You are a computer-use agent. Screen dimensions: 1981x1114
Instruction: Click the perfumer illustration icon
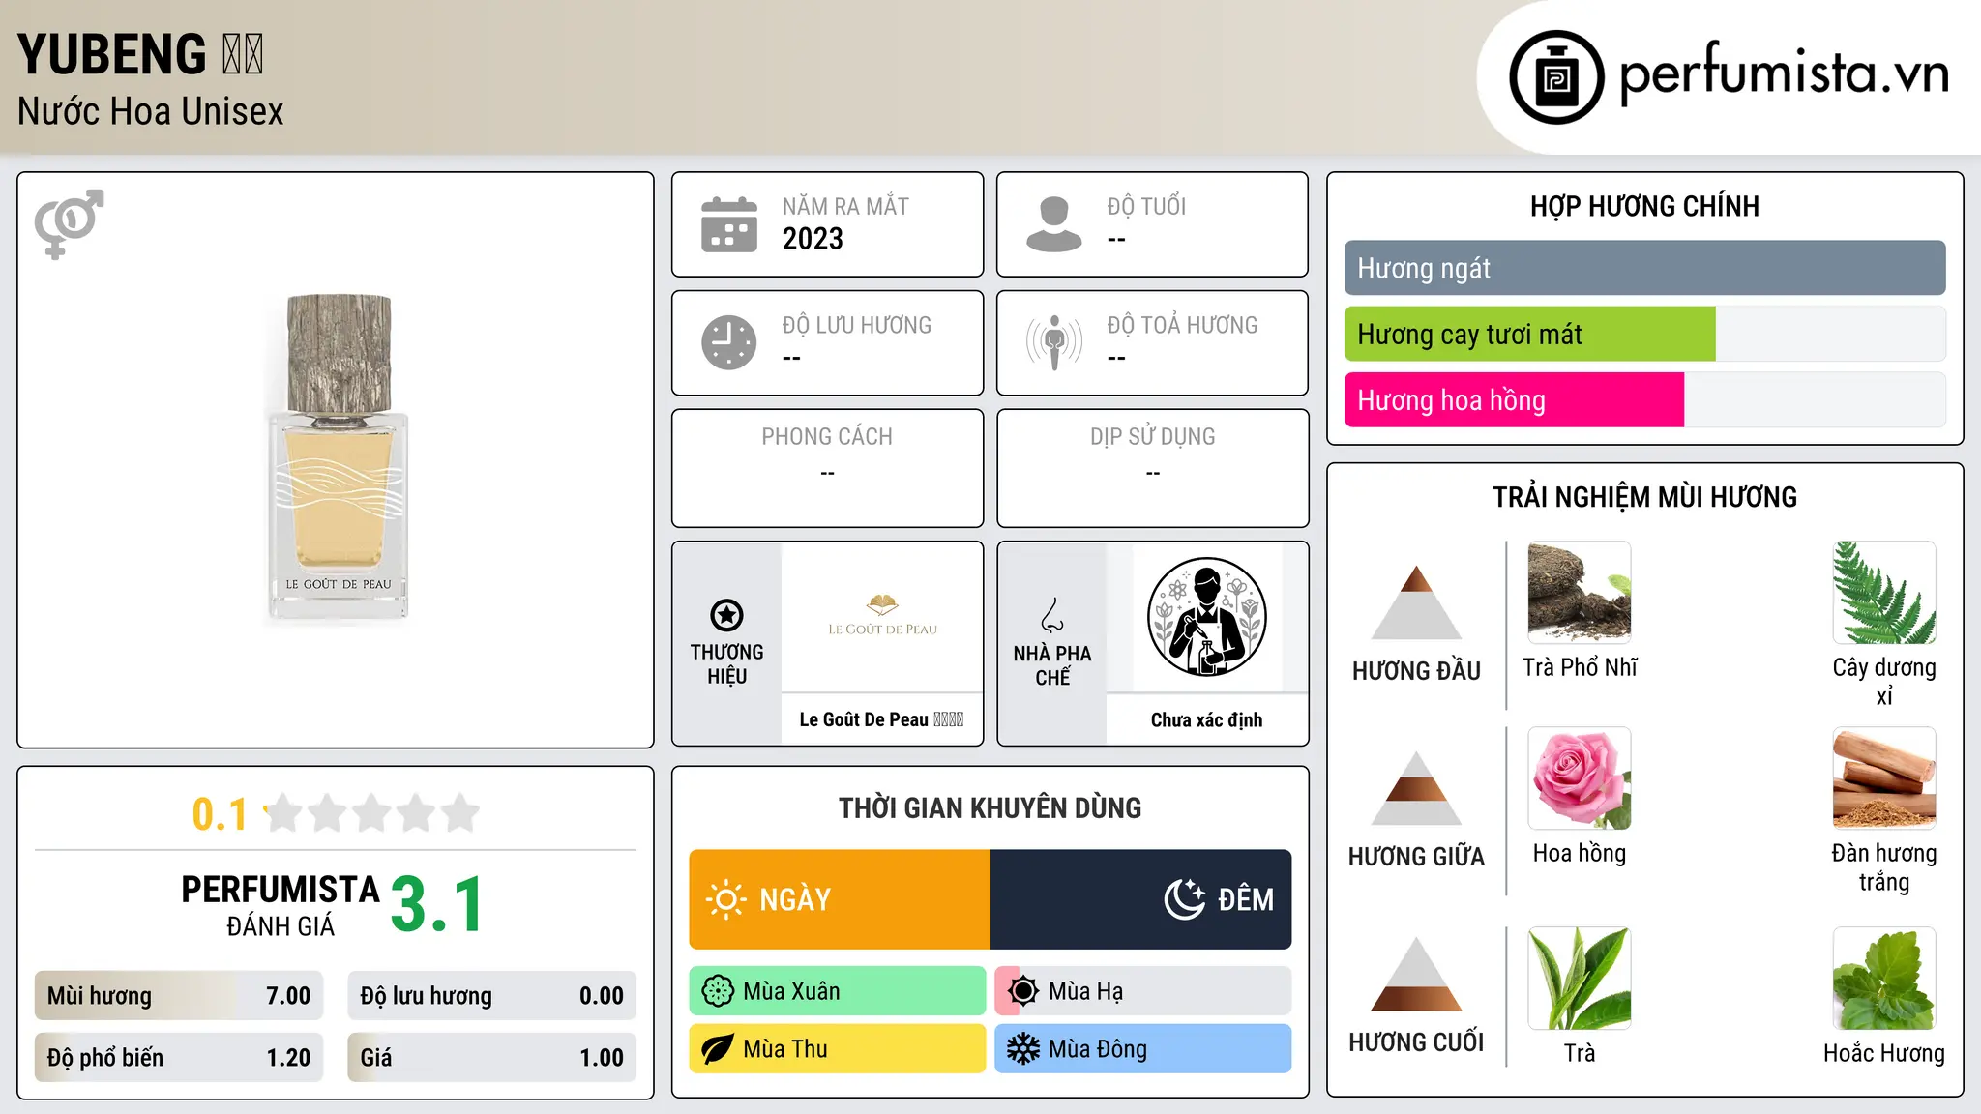coord(1206,617)
